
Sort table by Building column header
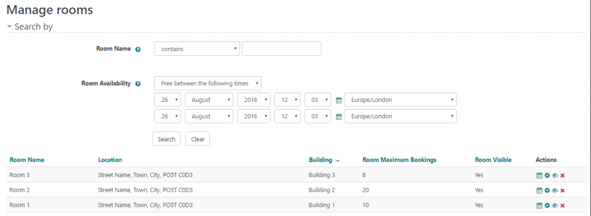pyautogui.click(x=320, y=160)
